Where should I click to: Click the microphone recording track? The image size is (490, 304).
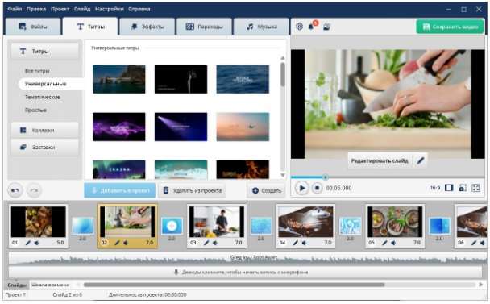tap(245, 273)
